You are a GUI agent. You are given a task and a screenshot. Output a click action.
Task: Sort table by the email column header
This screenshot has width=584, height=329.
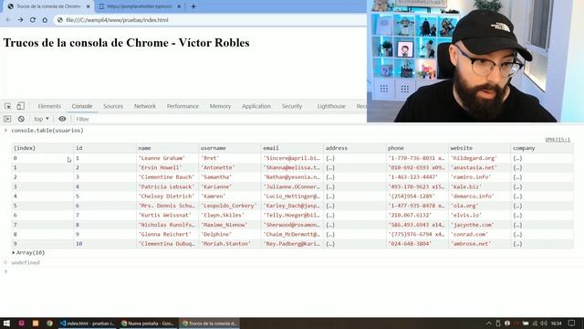292,148
